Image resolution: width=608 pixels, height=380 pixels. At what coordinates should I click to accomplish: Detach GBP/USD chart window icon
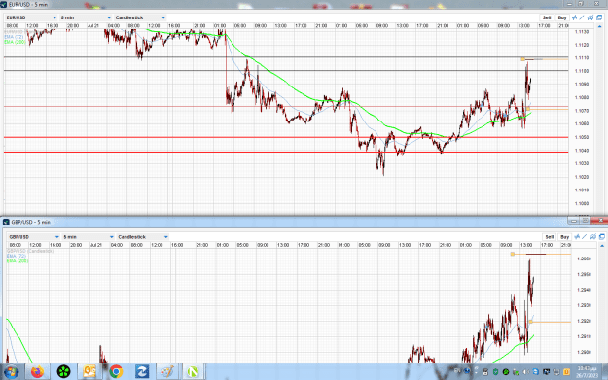[x=602, y=237]
